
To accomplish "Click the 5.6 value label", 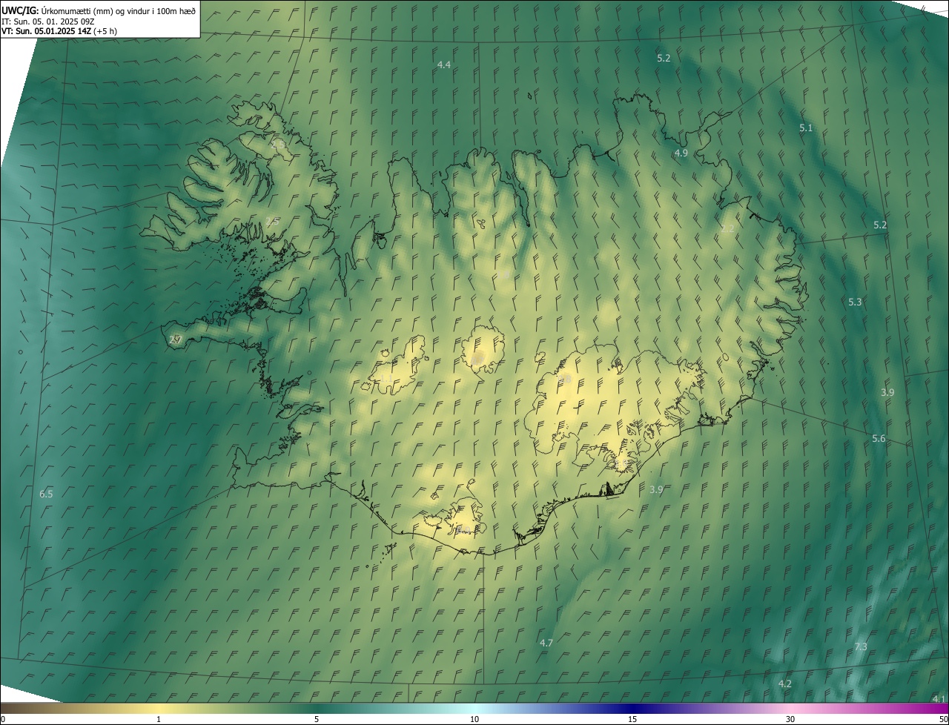I will [879, 439].
